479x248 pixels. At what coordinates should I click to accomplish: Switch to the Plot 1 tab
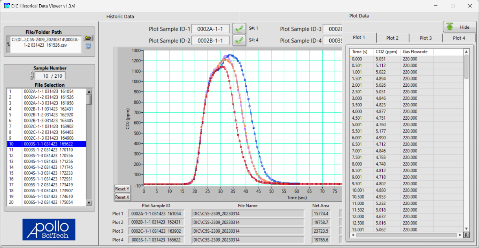pyautogui.click(x=359, y=38)
